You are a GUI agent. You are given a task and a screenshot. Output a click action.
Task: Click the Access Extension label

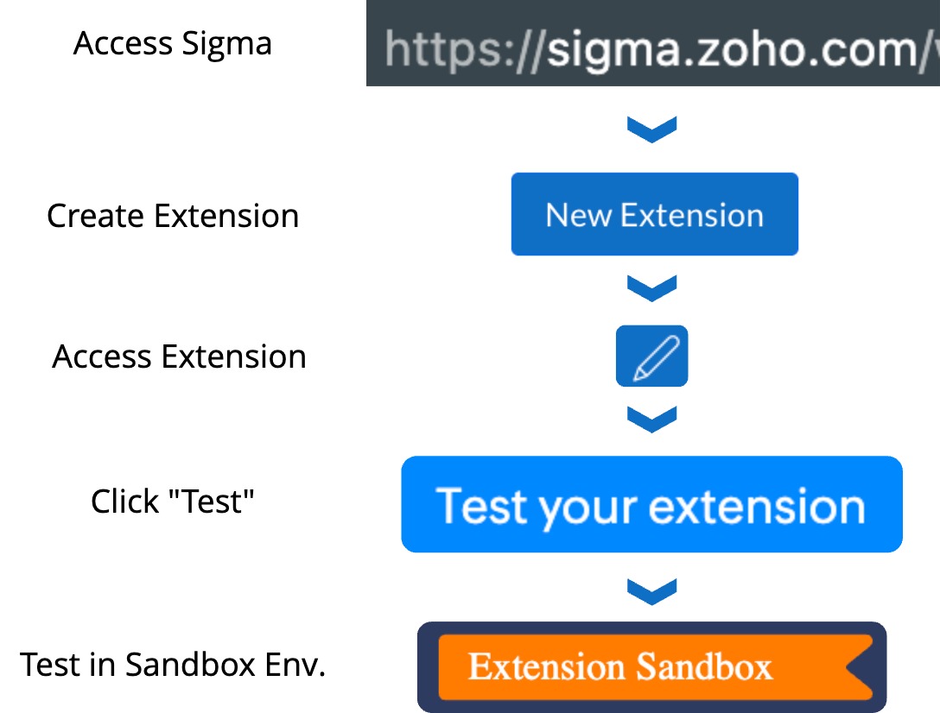coord(179,356)
